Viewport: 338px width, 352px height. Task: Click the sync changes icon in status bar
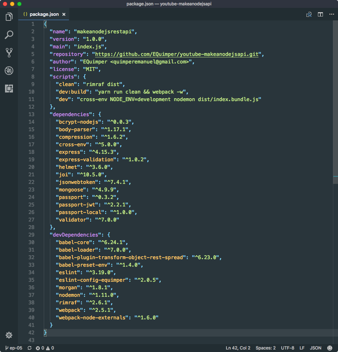click(29, 348)
